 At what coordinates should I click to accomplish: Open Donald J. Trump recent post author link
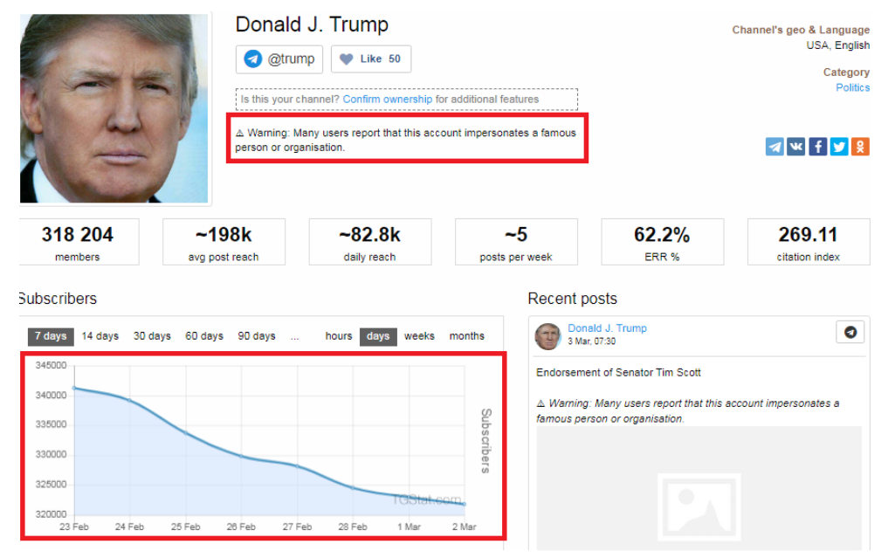[607, 328]
